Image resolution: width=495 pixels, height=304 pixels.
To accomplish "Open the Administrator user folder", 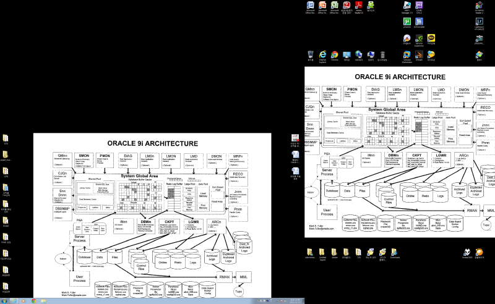I will coord(311,253).
